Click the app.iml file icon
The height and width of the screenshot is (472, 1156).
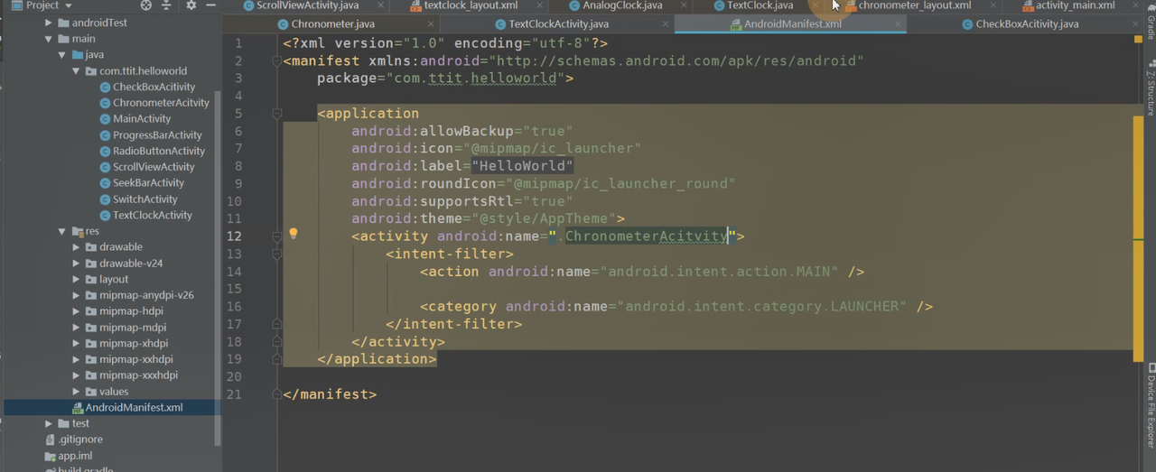pos(51,456)
